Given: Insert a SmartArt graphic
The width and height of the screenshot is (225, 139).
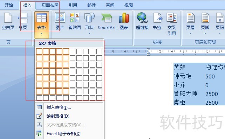Looking at the screenshot, I should point(107,21).
